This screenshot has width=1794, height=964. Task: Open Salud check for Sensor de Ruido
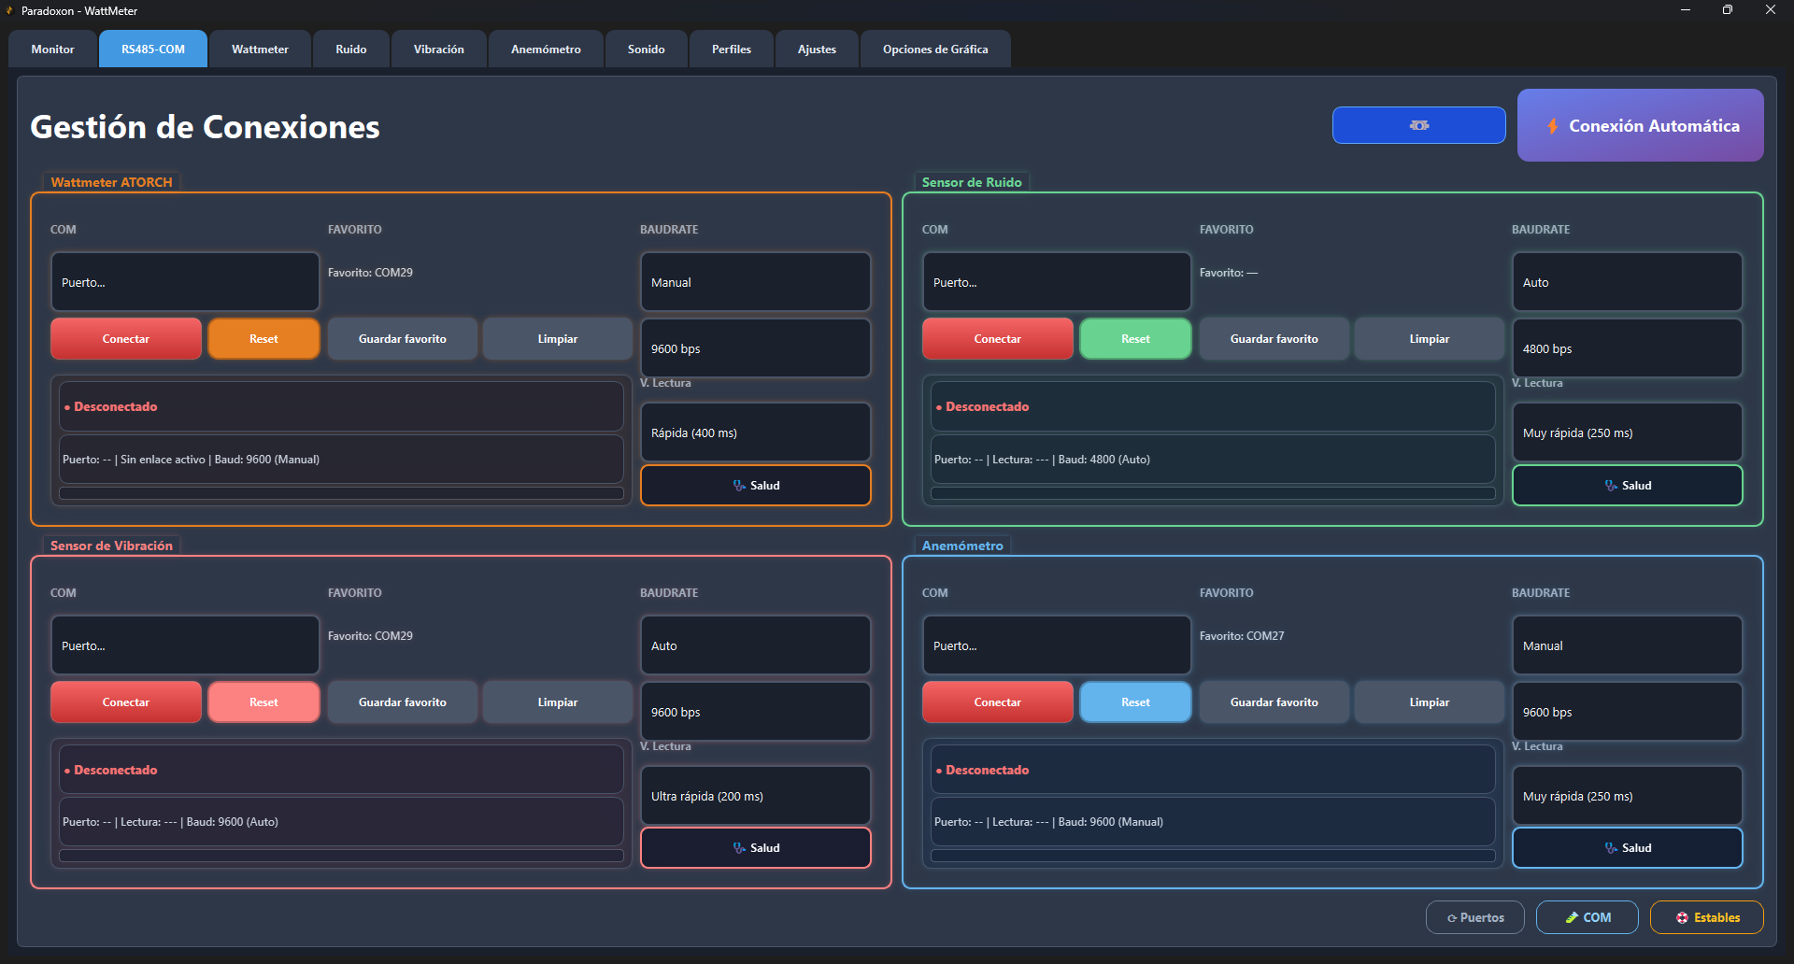1627,486
